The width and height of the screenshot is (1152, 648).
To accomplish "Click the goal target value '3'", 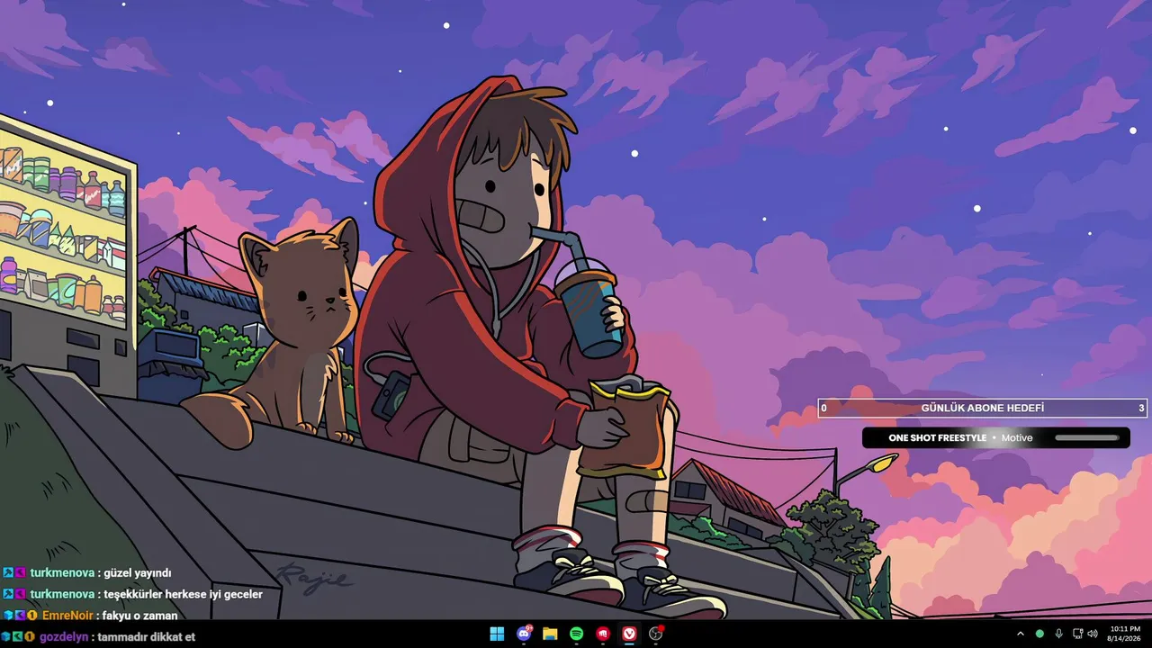I will [1141, 409].
